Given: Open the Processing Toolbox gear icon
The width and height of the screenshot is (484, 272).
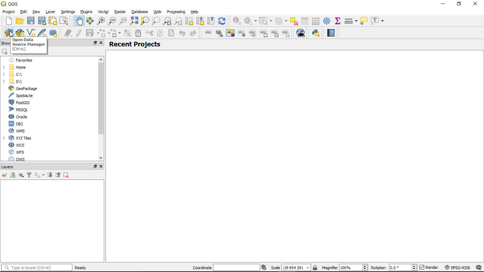Looking at the screenshot, I should pyautogui.click(x=327, y=21).
